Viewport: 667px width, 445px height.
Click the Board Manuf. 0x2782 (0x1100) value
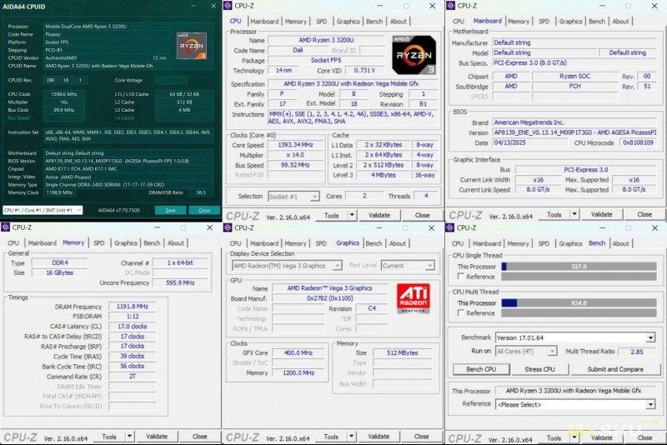click(329, 298)
